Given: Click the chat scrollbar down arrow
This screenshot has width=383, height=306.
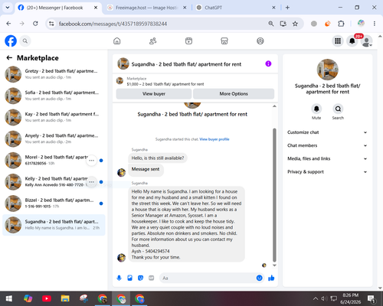Looking at the screenshot, I should point(274,265).
